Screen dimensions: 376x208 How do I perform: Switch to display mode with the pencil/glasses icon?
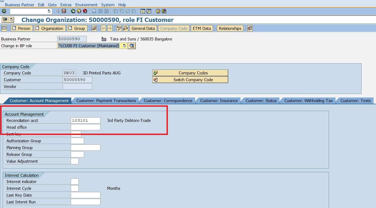(119, 28)
